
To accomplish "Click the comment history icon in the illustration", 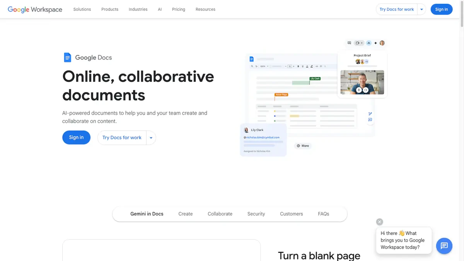I will [x=349, y=43].
